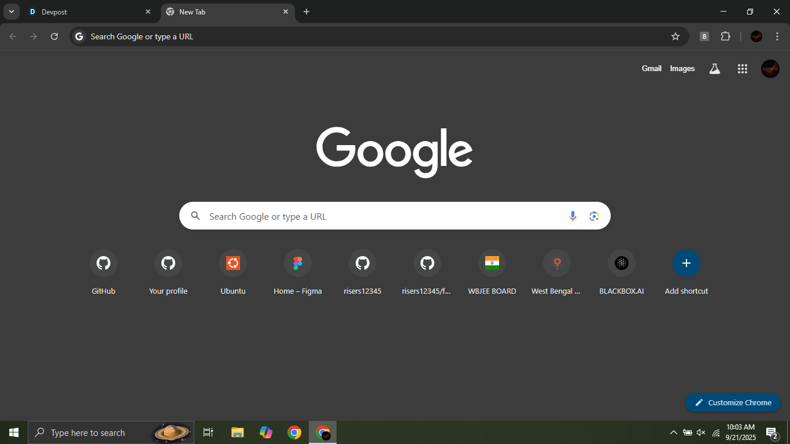Start voice search with microphone icon
790x444 pixels.
point(573,216)
